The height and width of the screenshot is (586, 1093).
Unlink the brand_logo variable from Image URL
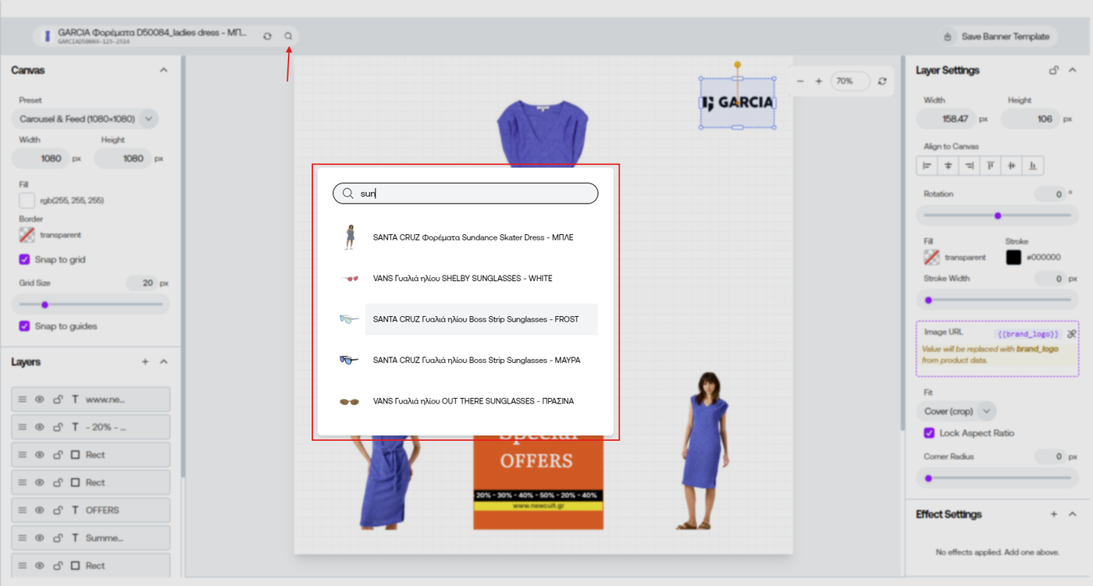(x=1072, y=334)
